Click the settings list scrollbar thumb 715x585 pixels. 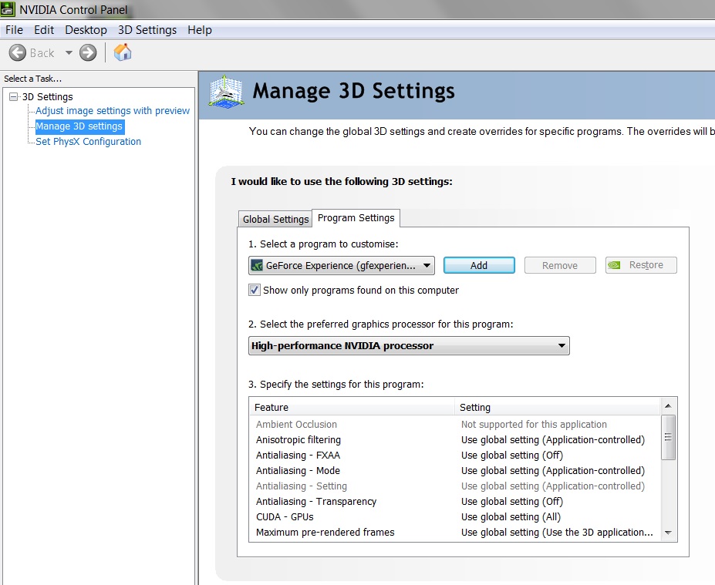pyautogui.click(x=668, y=437)
